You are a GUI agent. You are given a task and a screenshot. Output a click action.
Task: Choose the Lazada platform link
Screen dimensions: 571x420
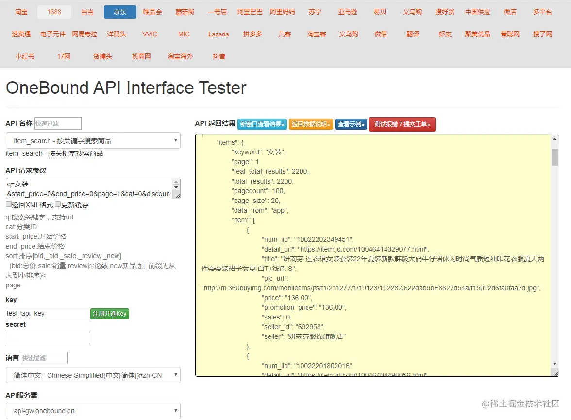218,34
